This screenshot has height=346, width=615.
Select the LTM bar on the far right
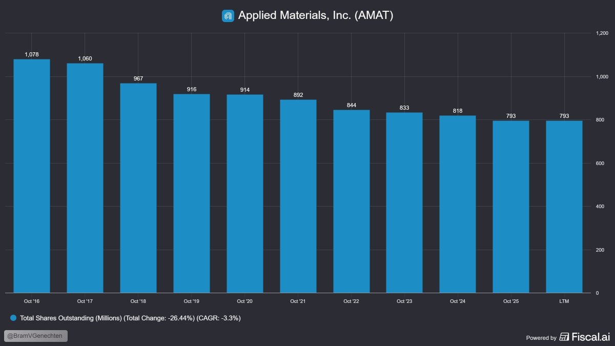(x=564, y=205)
